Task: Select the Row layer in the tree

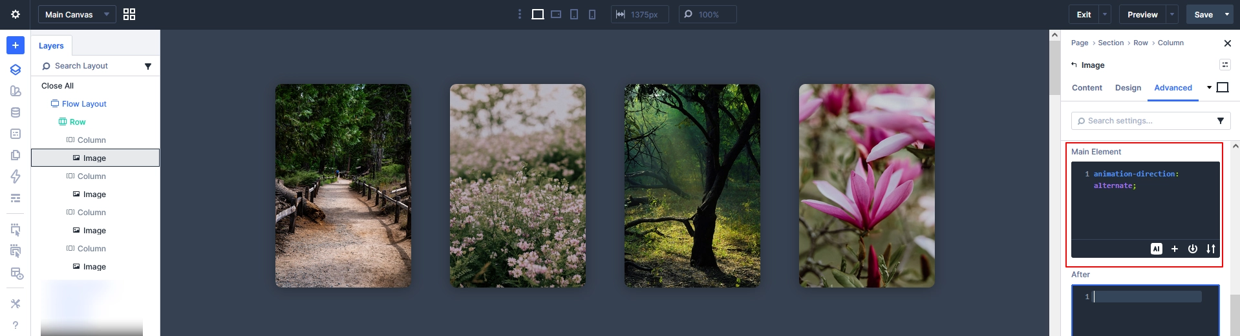Action: tap(78, 121)
